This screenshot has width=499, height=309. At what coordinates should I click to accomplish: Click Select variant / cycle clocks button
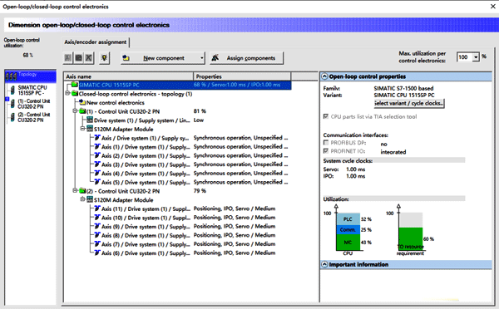(409, 103)
